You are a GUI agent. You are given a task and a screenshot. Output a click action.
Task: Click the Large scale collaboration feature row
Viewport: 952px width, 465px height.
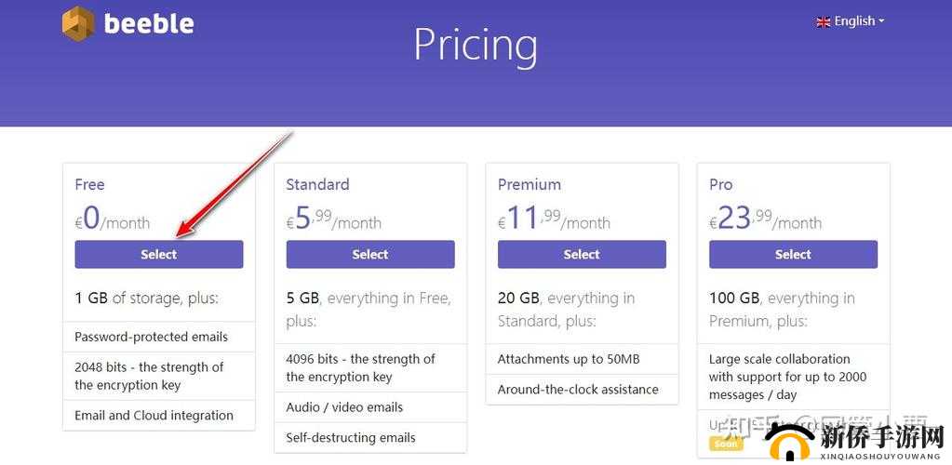(x=787, y=377)
